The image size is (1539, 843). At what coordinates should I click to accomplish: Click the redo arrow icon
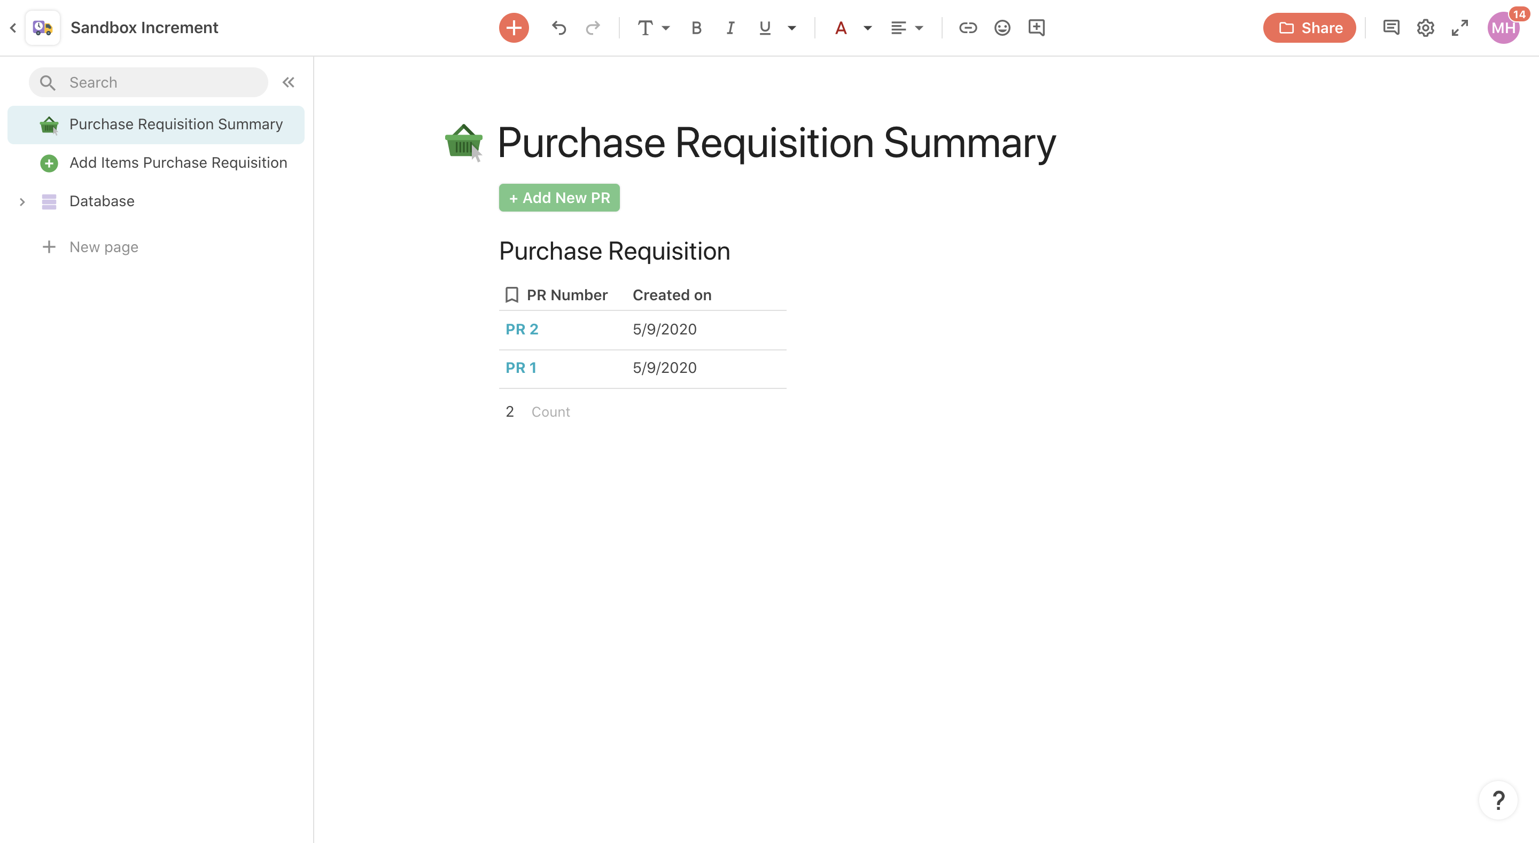(592, 27)
